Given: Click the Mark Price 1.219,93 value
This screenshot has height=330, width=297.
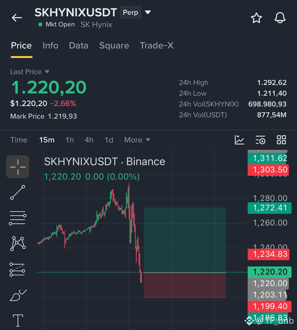Looking at the screenshot, I should pos(62,116).
